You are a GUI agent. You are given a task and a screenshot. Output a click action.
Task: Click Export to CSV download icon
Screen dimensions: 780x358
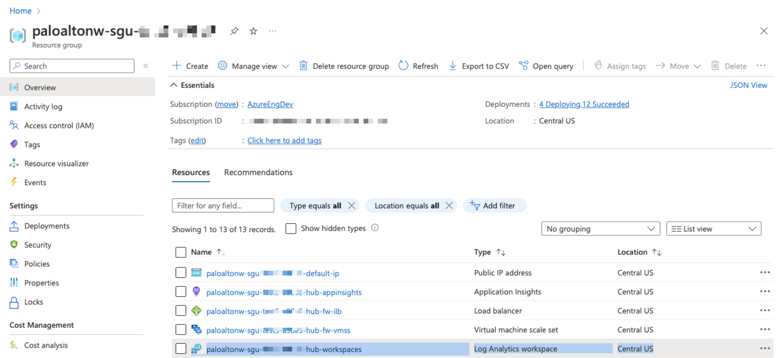tap(452, 66)
